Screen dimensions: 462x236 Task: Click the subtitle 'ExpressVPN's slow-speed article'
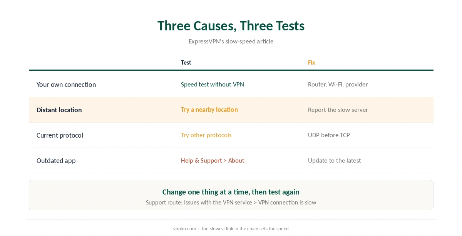(231, 42)
